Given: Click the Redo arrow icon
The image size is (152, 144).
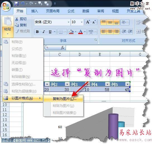Looking at the screenshot, I should coord(31,3).
